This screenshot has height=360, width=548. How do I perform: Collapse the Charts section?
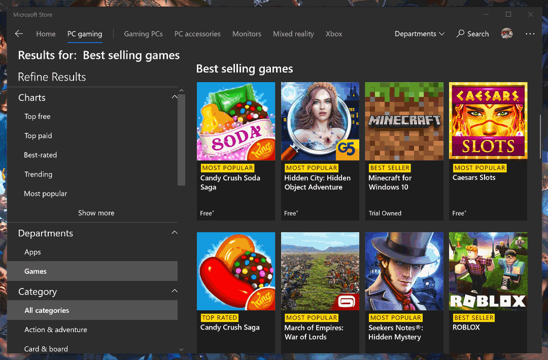pyautogui.click(x=175, y=97)
